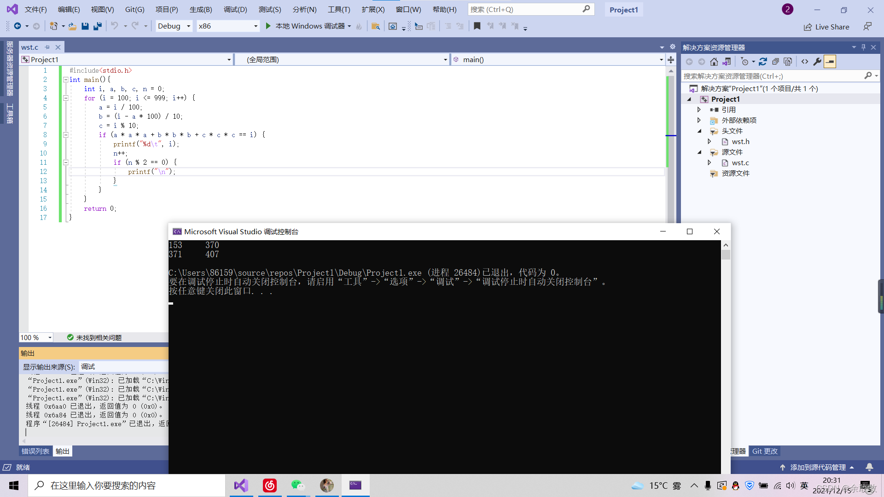Click the navigate backward arrow icon

click(17, 26)
